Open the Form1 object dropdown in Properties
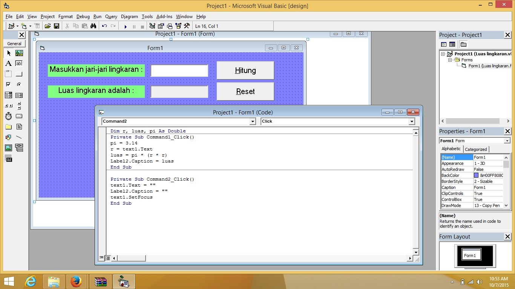 click(x=507, y=141)
